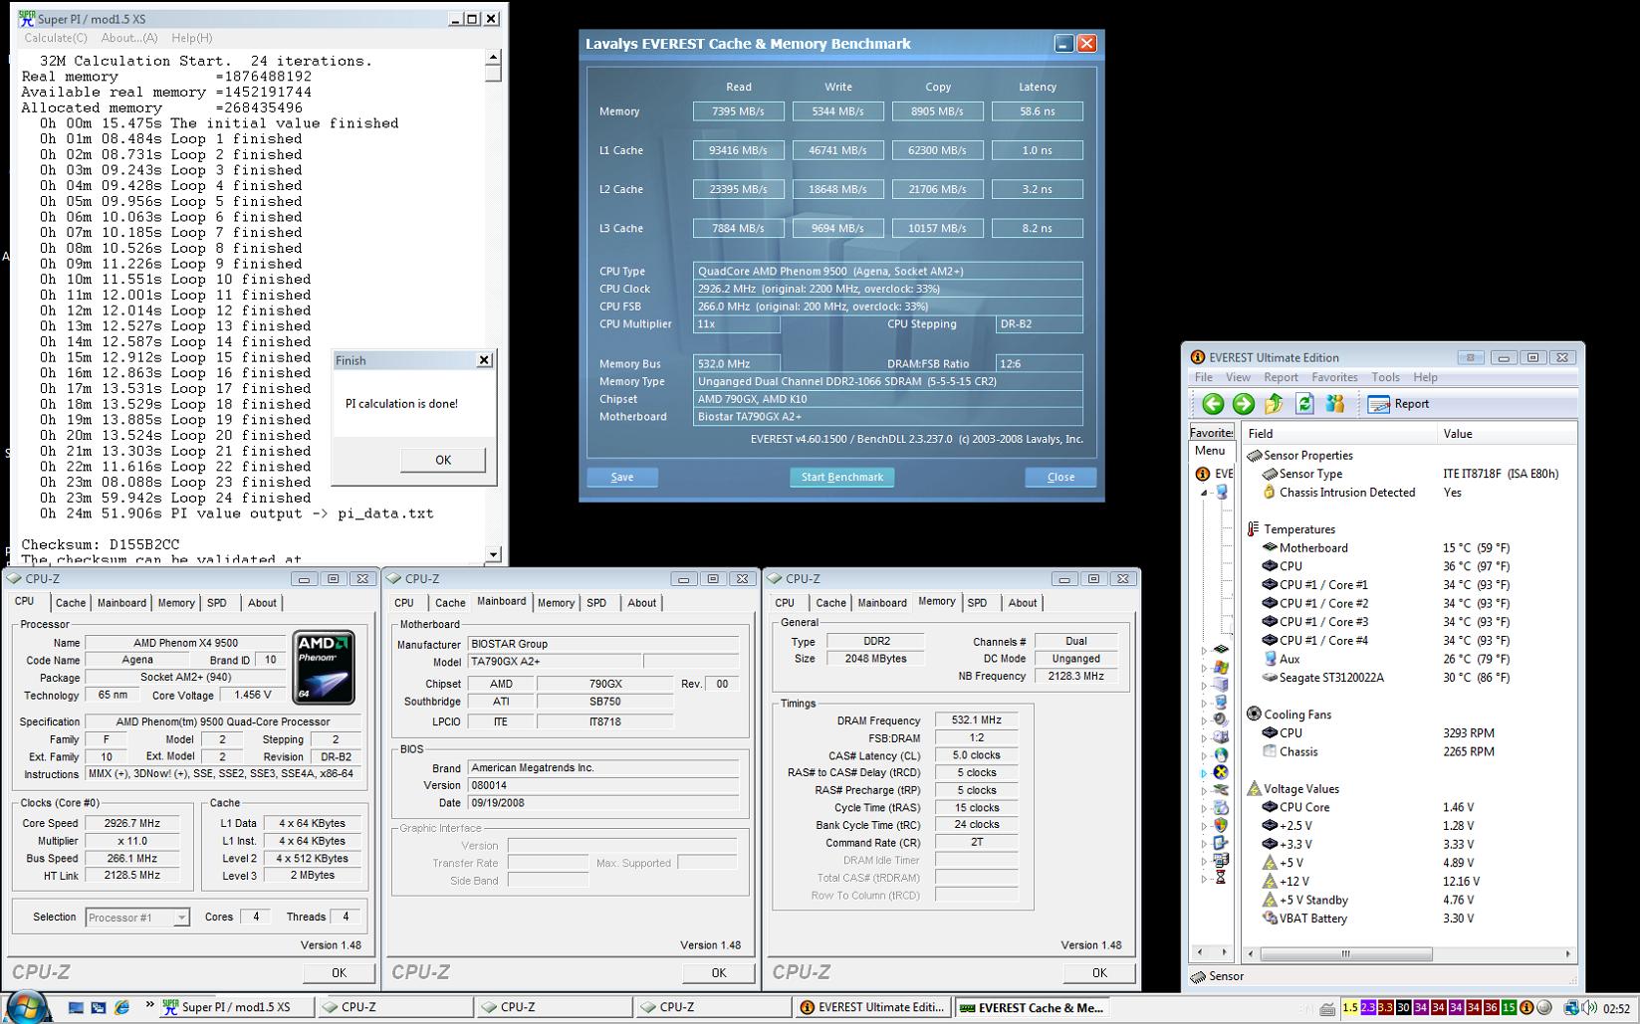
Task: Expand the globe network tree node
Action: [1204, 755]
